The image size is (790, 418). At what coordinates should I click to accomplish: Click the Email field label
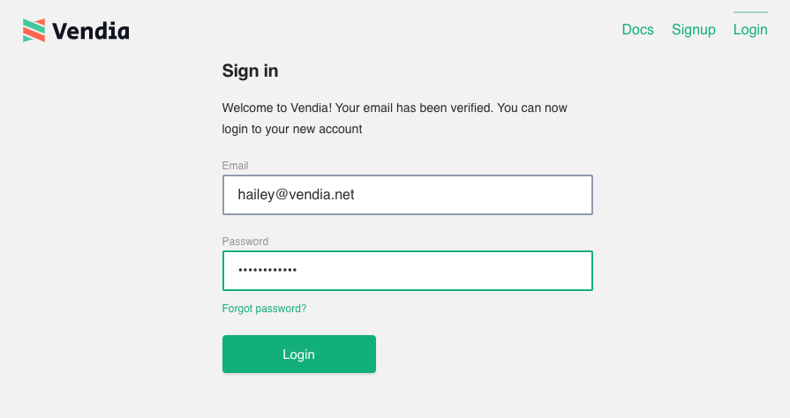235,166
